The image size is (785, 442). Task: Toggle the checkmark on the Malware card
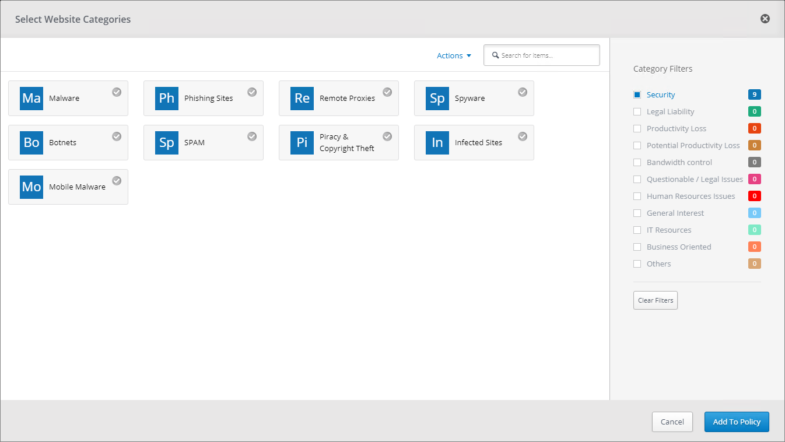(x=117, y=92)
